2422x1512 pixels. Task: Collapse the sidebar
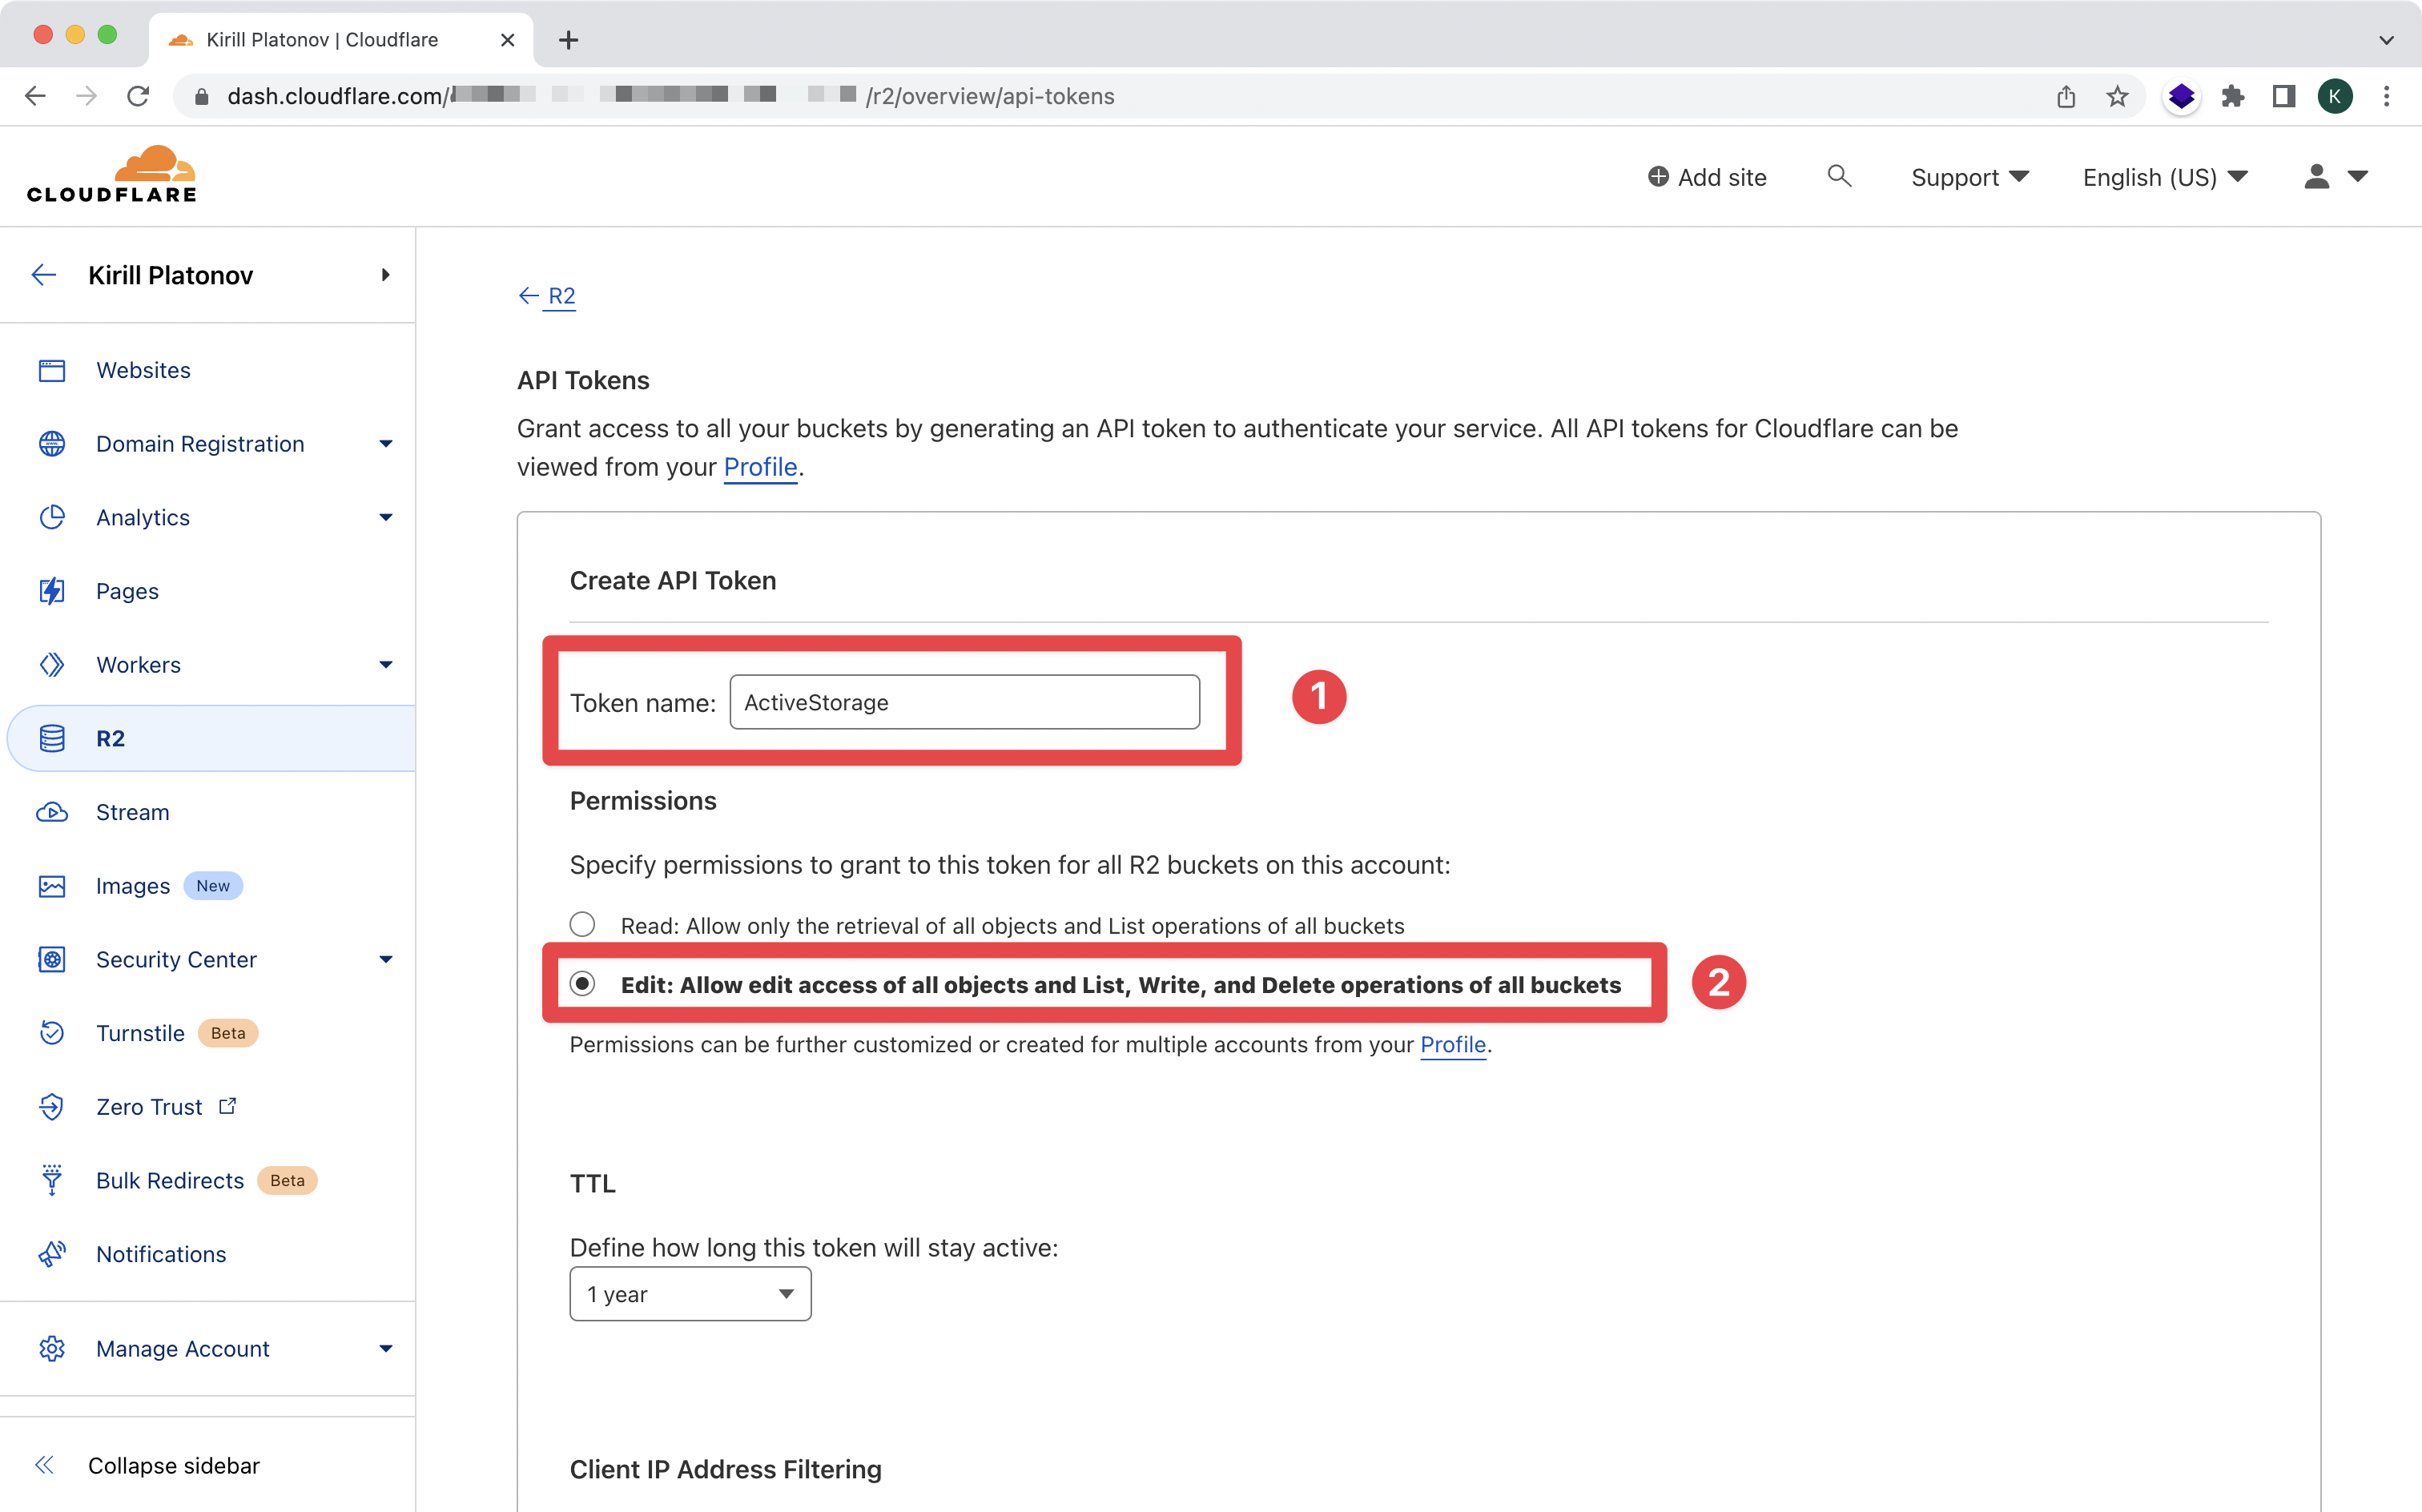point(148,1465)
